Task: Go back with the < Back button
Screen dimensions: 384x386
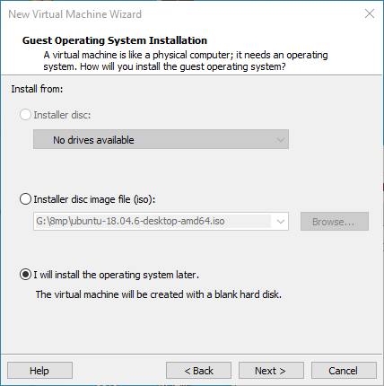Action: pos(198,371)
